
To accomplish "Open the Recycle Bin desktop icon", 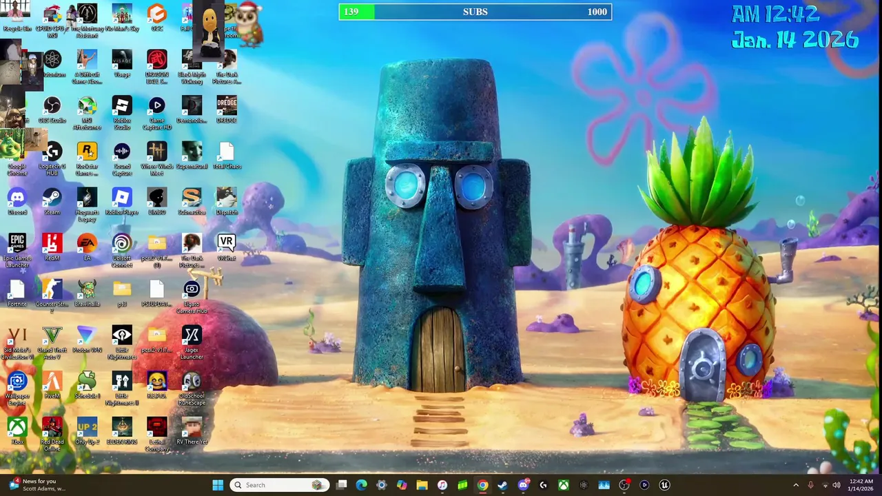I will (17, 17).
